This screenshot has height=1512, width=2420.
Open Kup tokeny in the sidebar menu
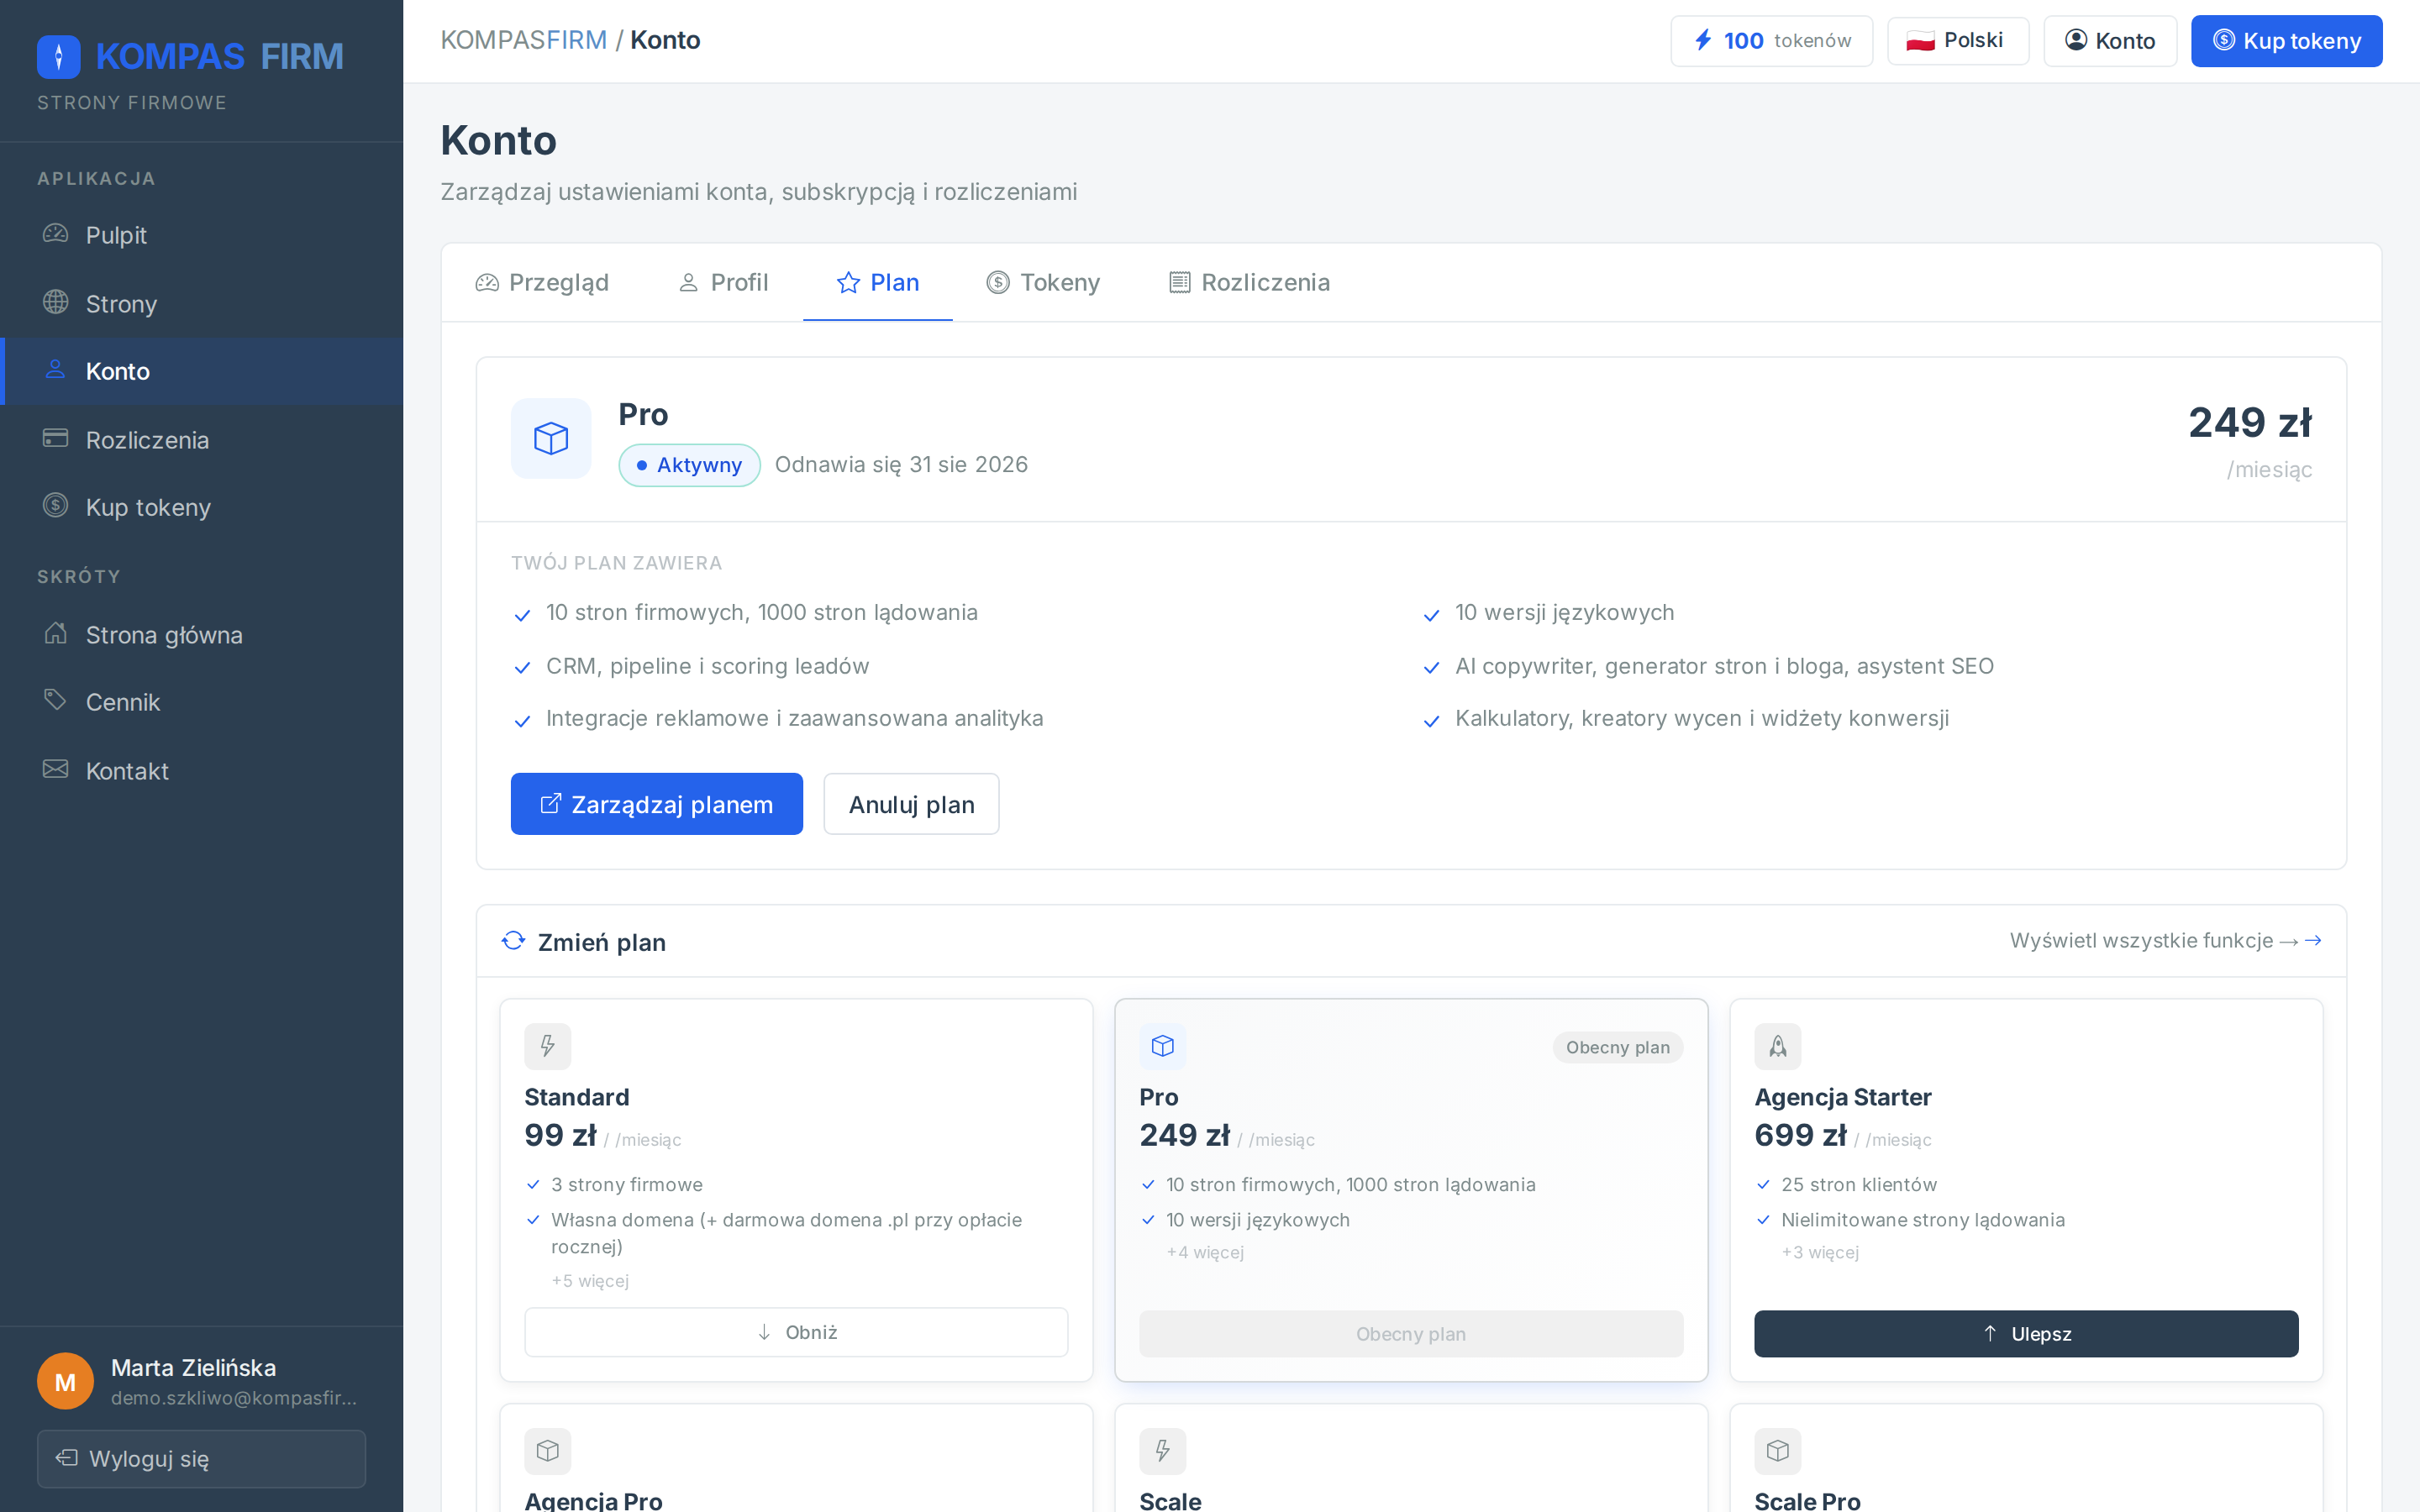[202, 507]
